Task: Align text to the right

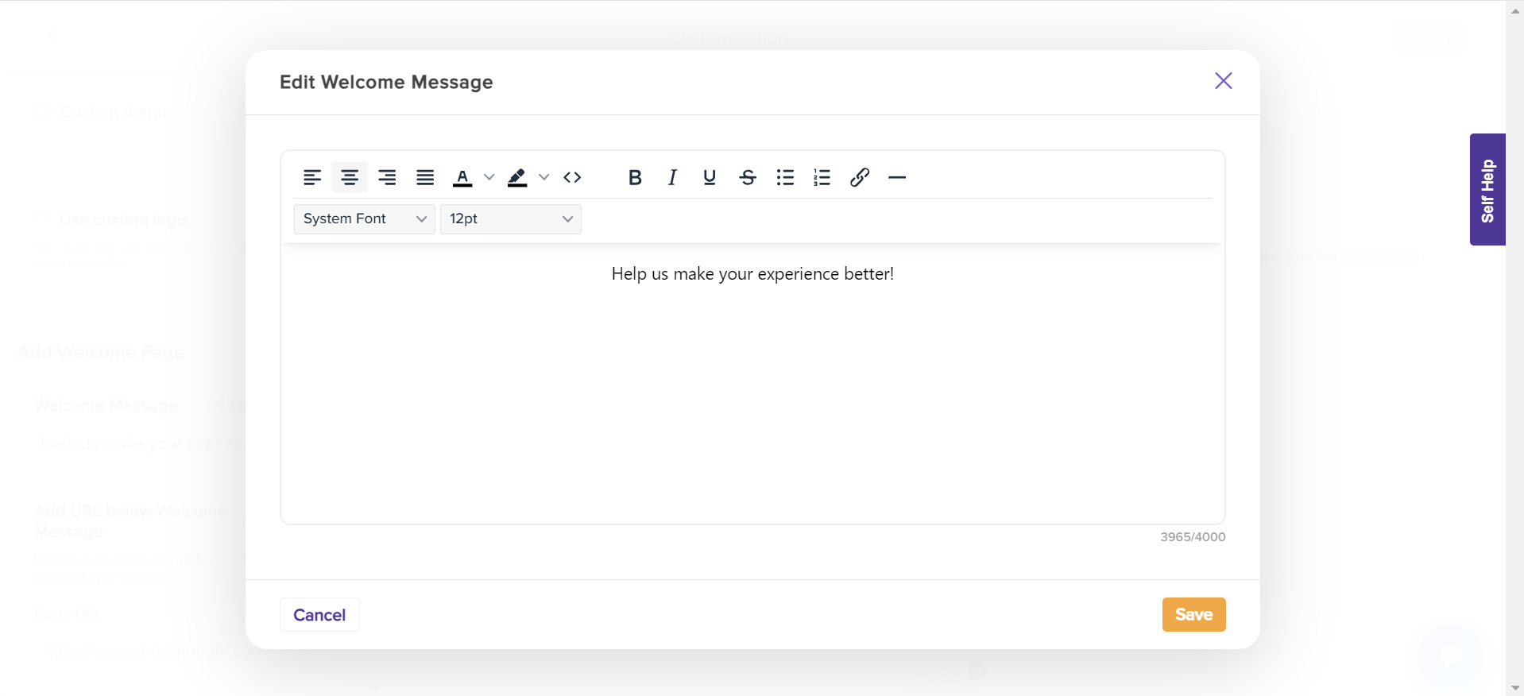Action: [387, 177]
